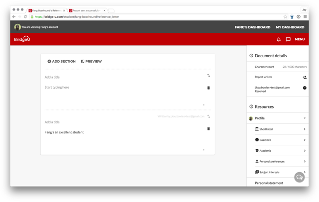Image resolution: width=319 pixels, height=202 pixels.
Task: Click the browser address bar URL
Action: 77,17
